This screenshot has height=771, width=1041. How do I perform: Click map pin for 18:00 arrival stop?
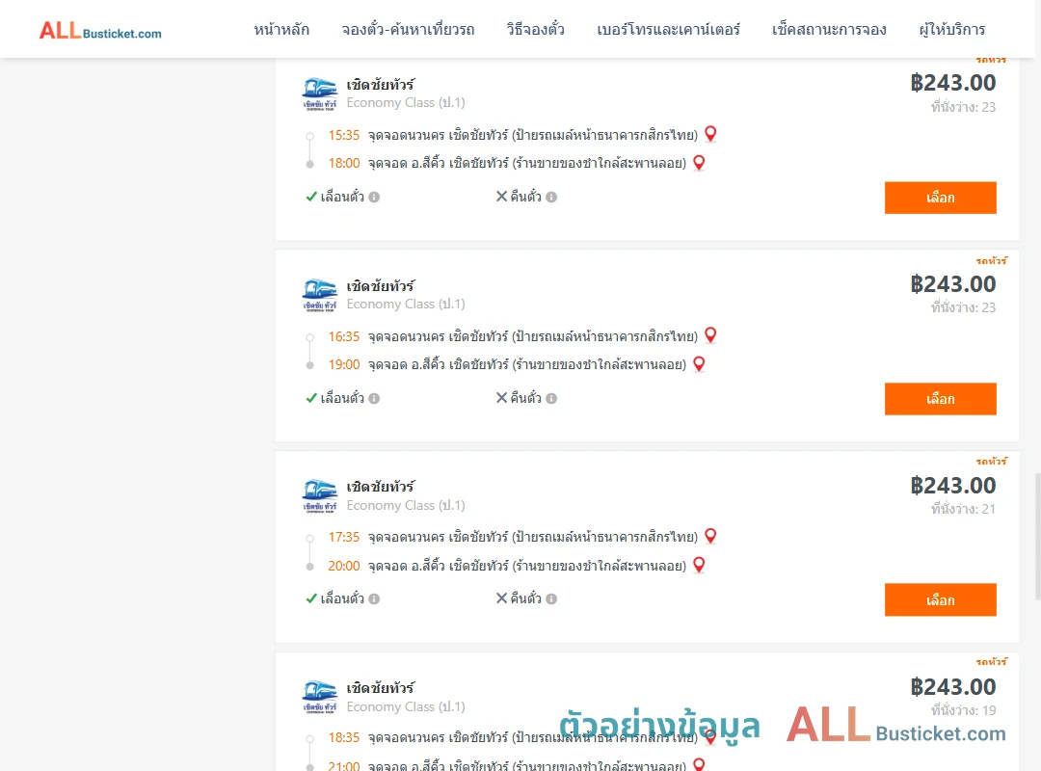[x=699, y=163]
